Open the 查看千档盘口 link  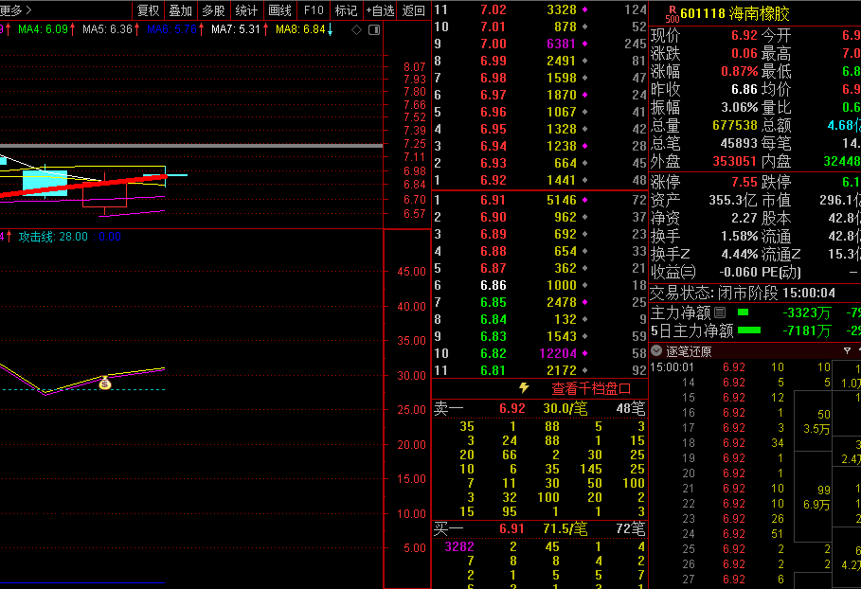point(591,388)
